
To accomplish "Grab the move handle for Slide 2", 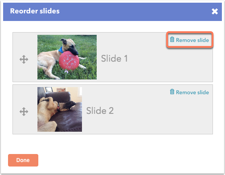I will click(24, 112).
